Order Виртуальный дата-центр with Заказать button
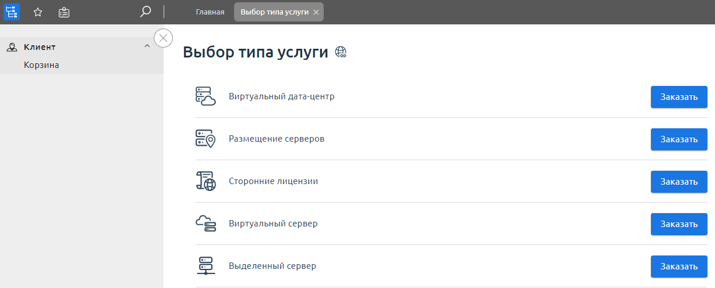The image size is (715, 288). pos(678,97)
